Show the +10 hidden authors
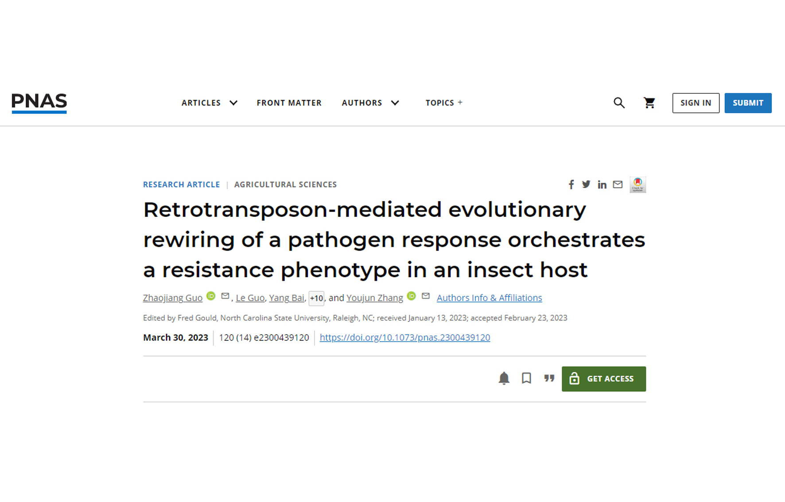785x502 pixels. pyautogui.click(x=316, y=298)
